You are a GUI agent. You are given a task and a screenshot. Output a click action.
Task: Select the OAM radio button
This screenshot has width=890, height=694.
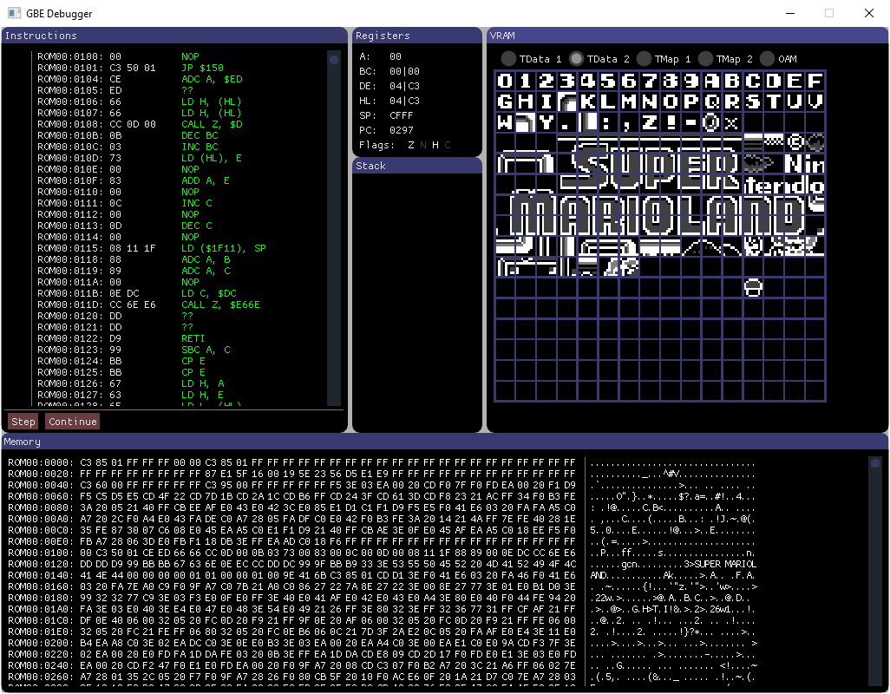pyautogui.click(x=768, y=59)
